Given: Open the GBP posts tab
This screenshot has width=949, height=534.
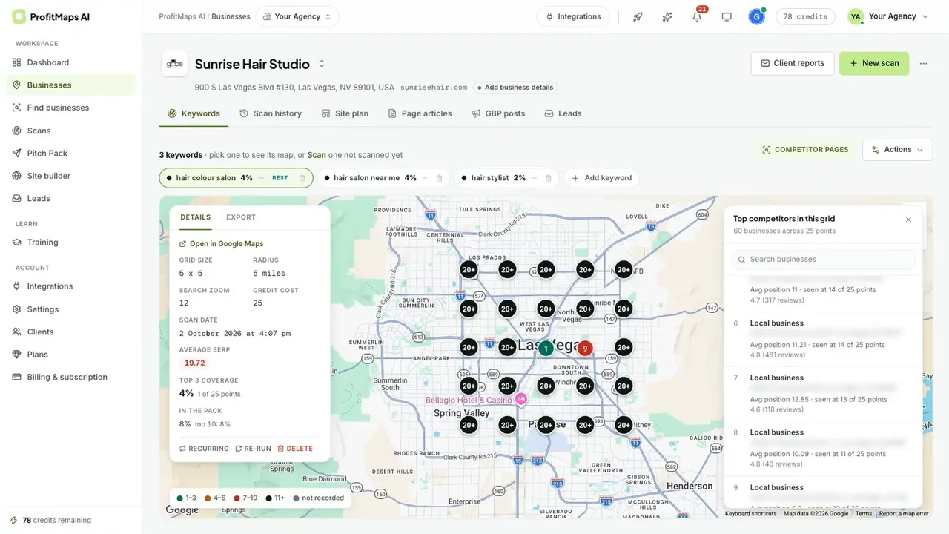Looking at the screenshot, I should 498,113.
